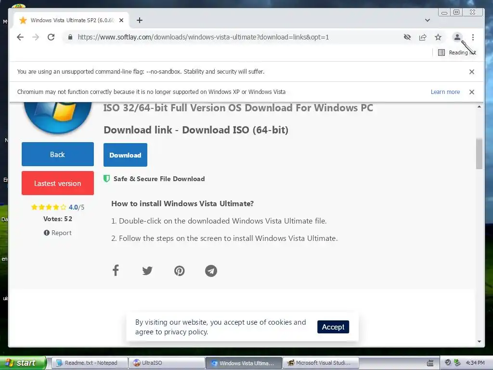The height and width of the screenshot is (370, 493).
Task: Go back using the browser back arrow
Action: pyautogui.click(x=20, y=37)
